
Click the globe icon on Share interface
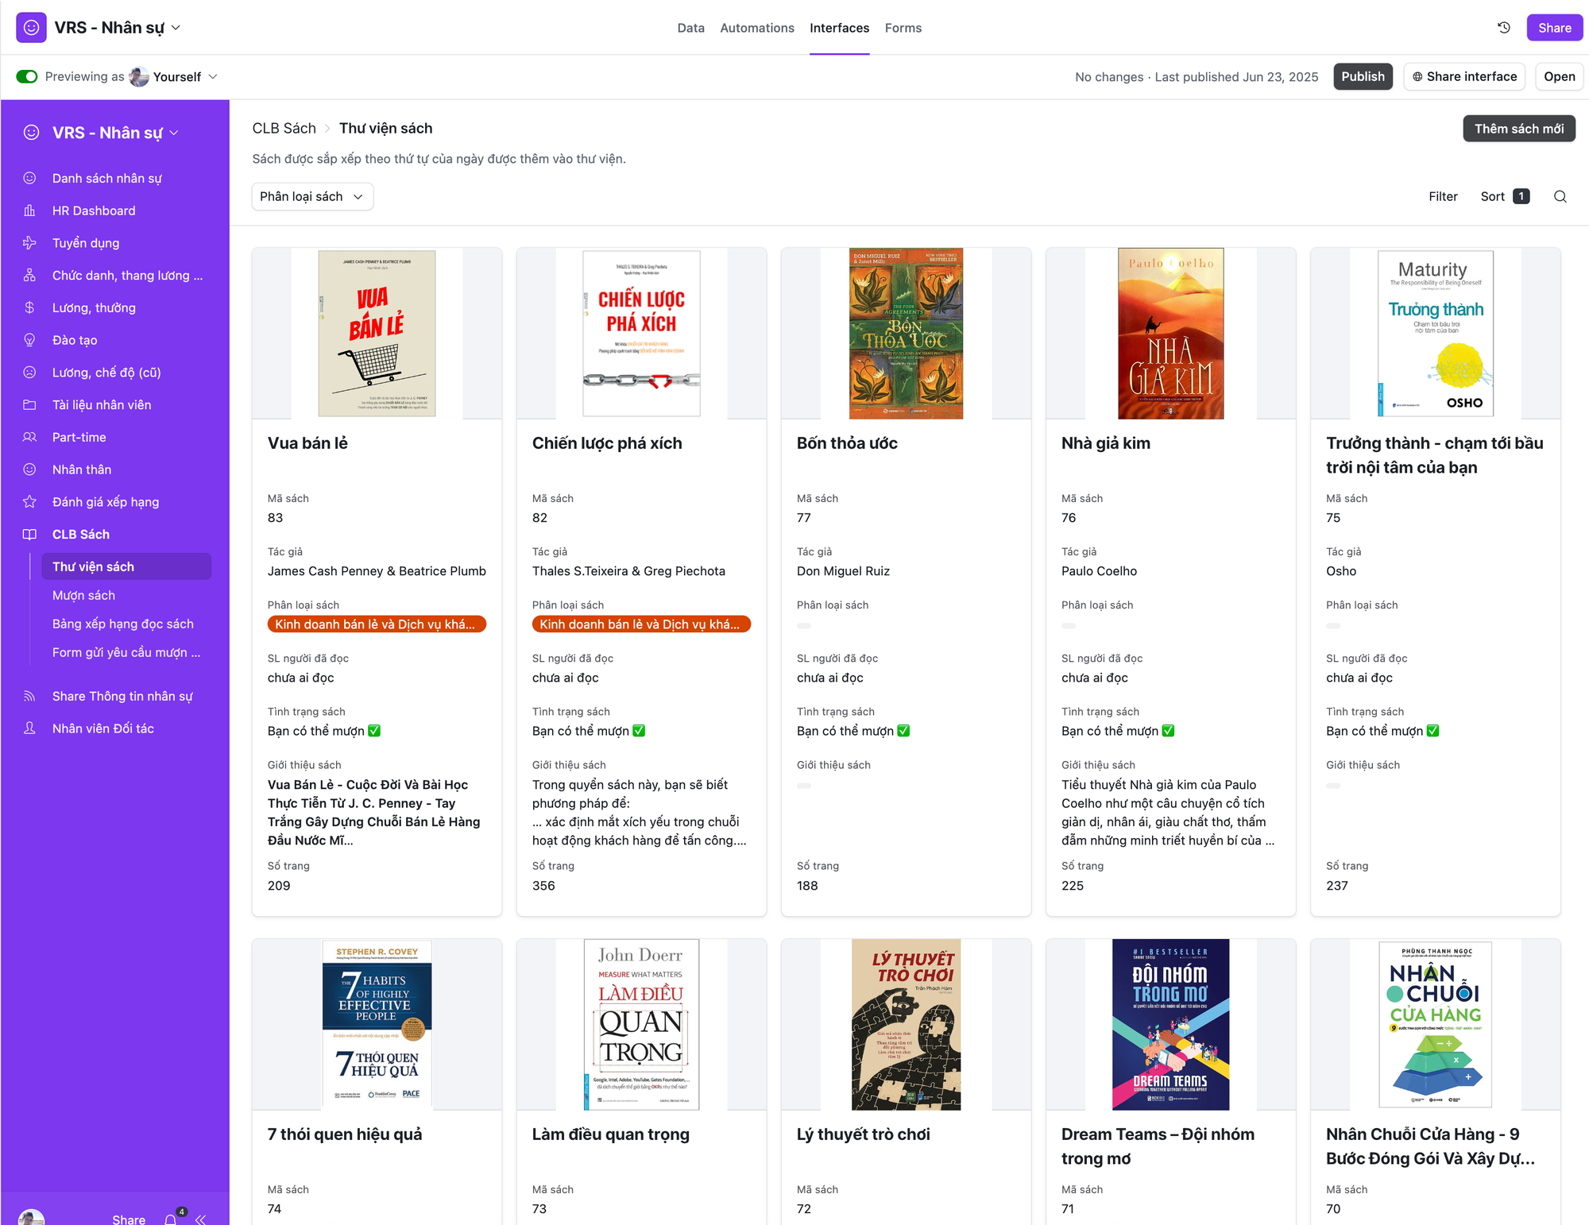pyautogui.click(x=1417, y=77)
